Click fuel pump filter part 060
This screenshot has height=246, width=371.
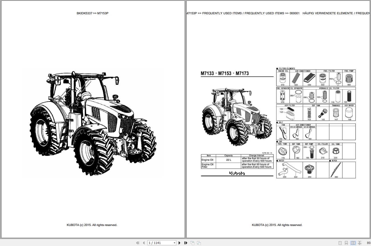[349, 79]
